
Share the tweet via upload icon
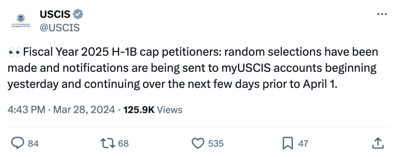coord(378,143)
